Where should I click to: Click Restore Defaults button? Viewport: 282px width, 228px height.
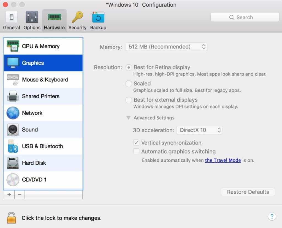pyautogui.click(x=248, y=192)
